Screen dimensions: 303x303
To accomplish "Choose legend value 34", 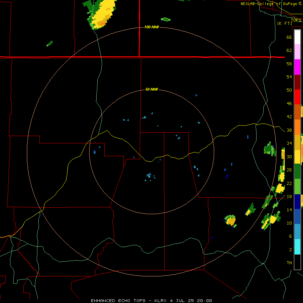I will 289,143.
